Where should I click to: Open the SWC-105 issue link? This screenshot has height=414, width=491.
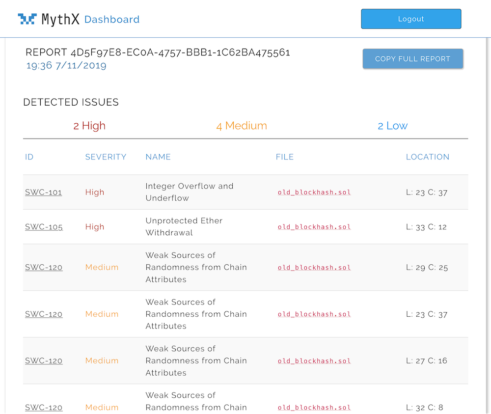coord(44,227)
